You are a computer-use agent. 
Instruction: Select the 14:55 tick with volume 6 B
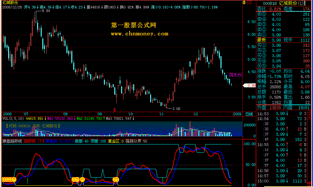coord(282,144)
